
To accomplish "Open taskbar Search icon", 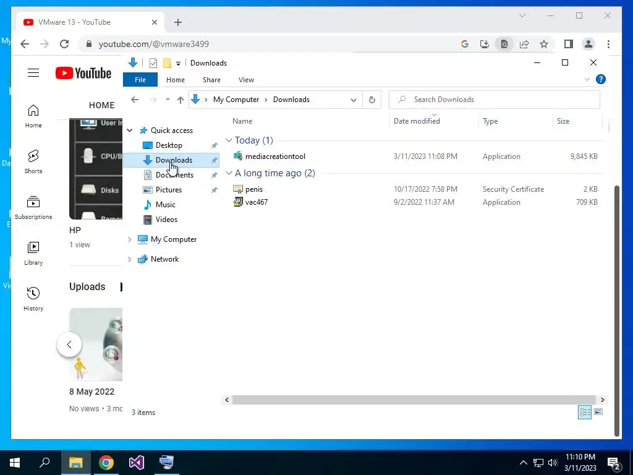I will [45, 463].
